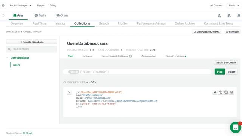Select the users collection
The width and height of the screenshot is (242, 136).
tap(17, 65)
